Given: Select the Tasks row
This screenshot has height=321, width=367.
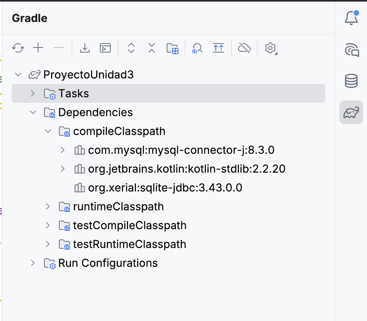Looking at the screenshot, I should 169,93.
